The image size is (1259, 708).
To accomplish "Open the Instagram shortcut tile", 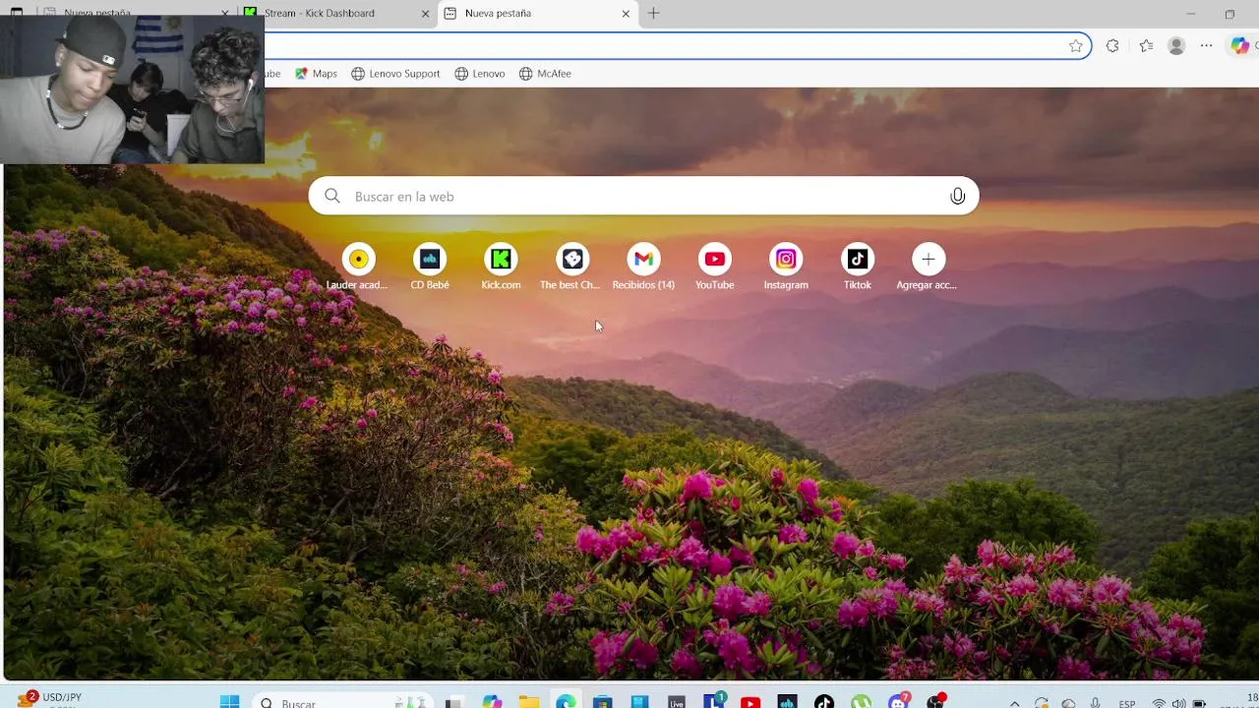I will 786,267.
